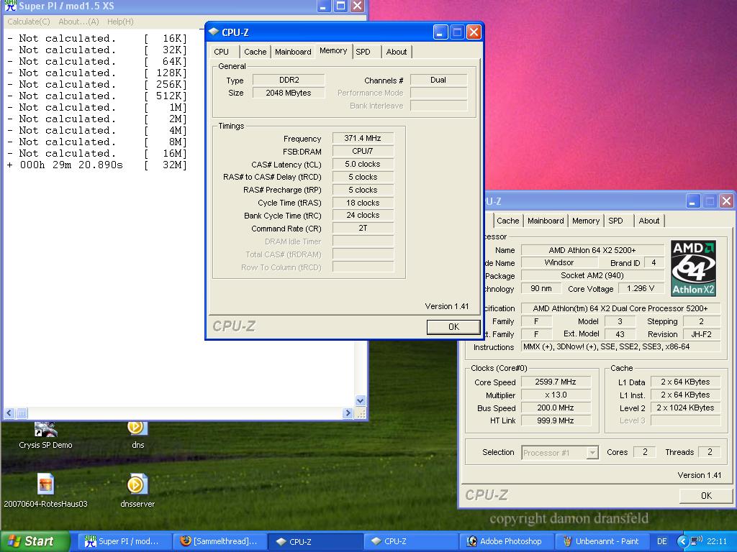Click the 24 clocks tRC value
Viewport: 737px width, 552px height.
point(363,215)
